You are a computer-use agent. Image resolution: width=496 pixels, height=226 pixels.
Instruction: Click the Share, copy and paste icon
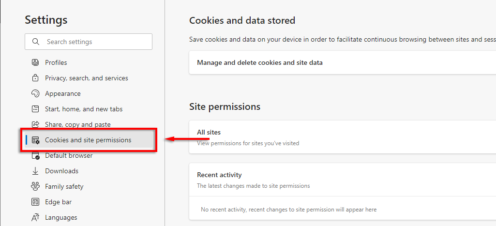click(x=35, y=124)
